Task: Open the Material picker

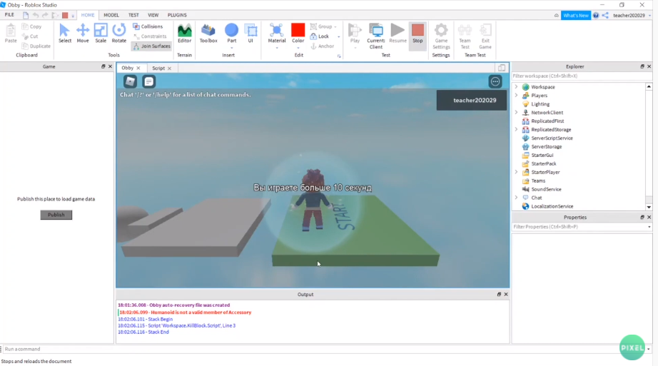Action: [276, 33]
